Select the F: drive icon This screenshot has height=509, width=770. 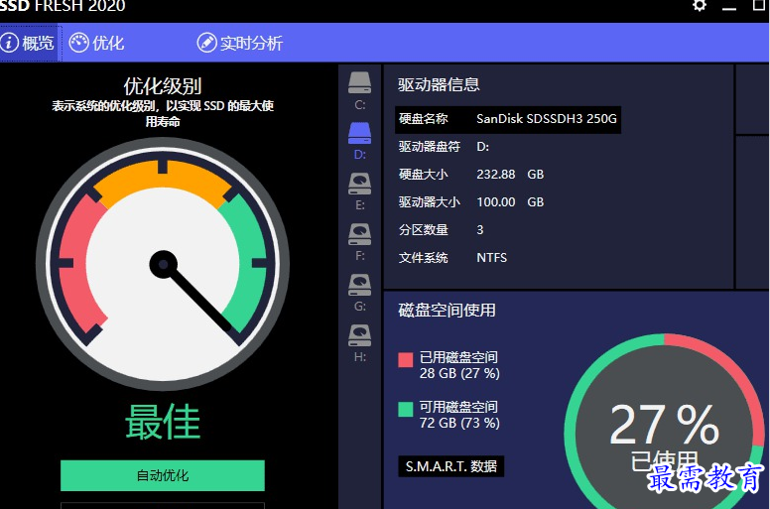click(359, 234)
